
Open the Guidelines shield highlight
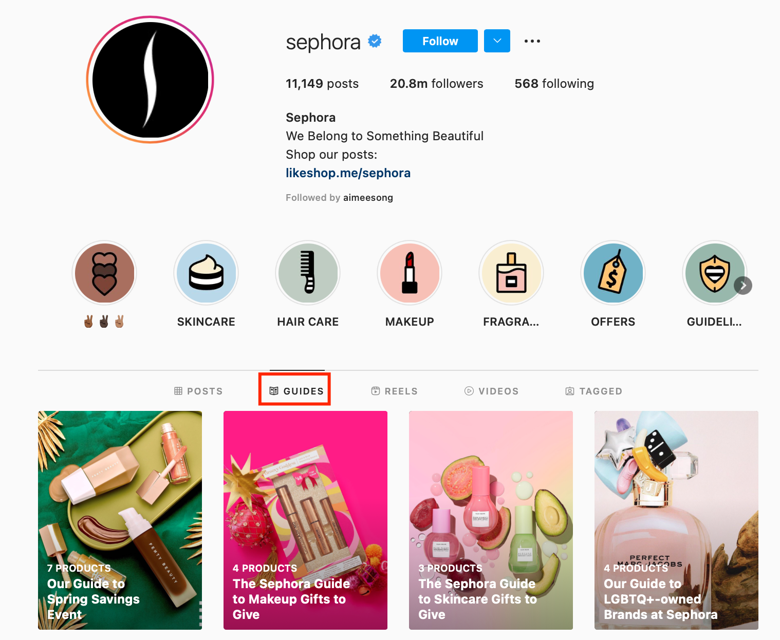point(714,273)
